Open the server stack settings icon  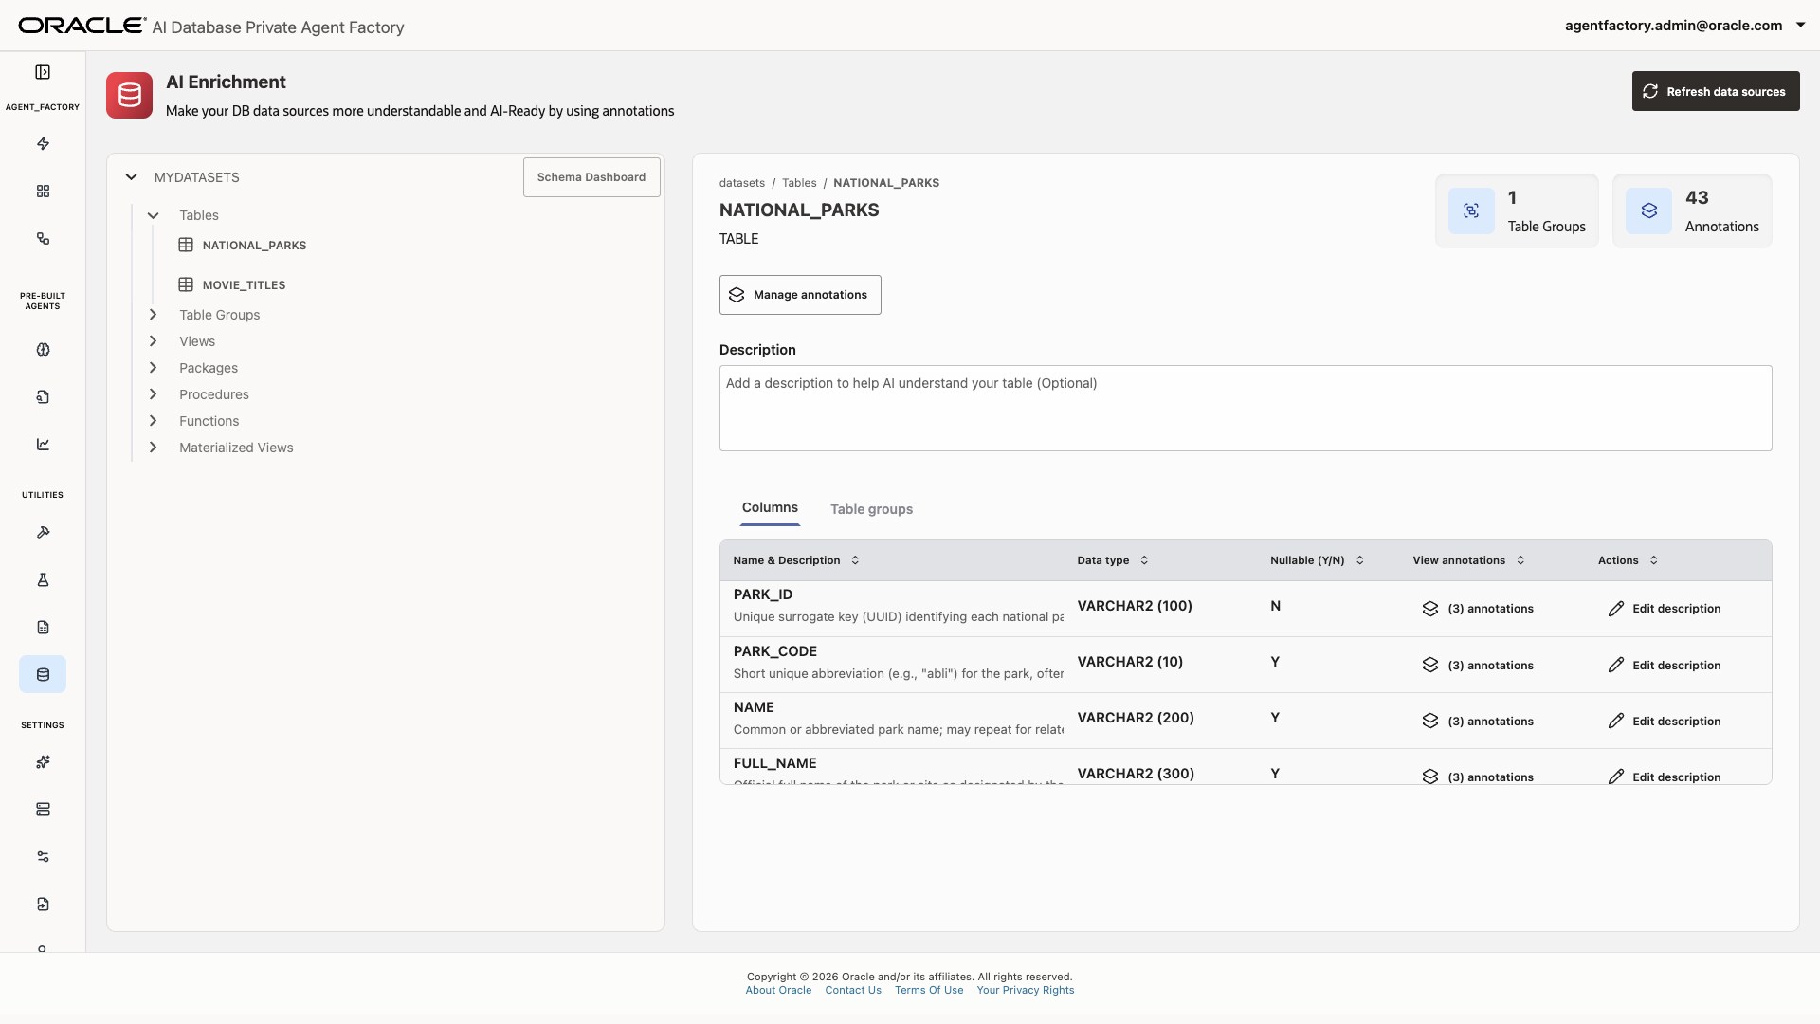(x=43, y=810)
